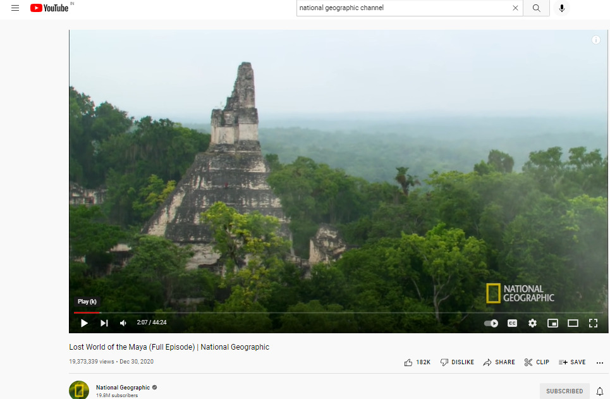
Task: Turn on closed captions
Action: (513, 323)
